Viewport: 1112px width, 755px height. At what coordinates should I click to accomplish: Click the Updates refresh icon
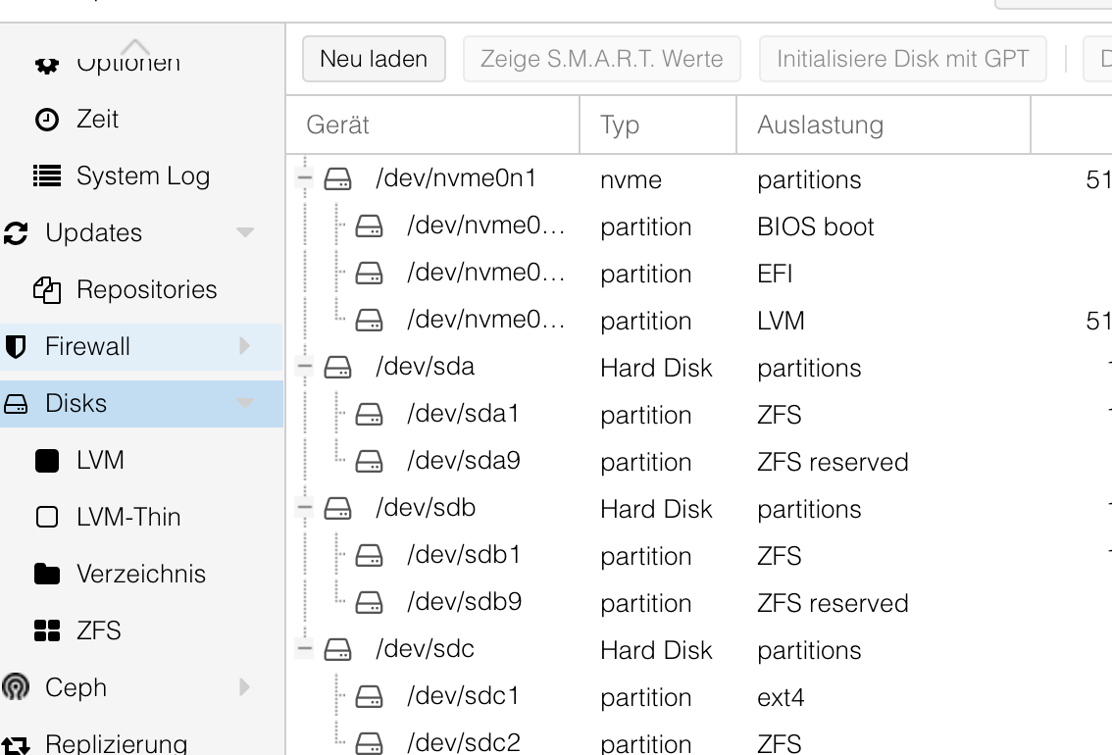(16, 233)
